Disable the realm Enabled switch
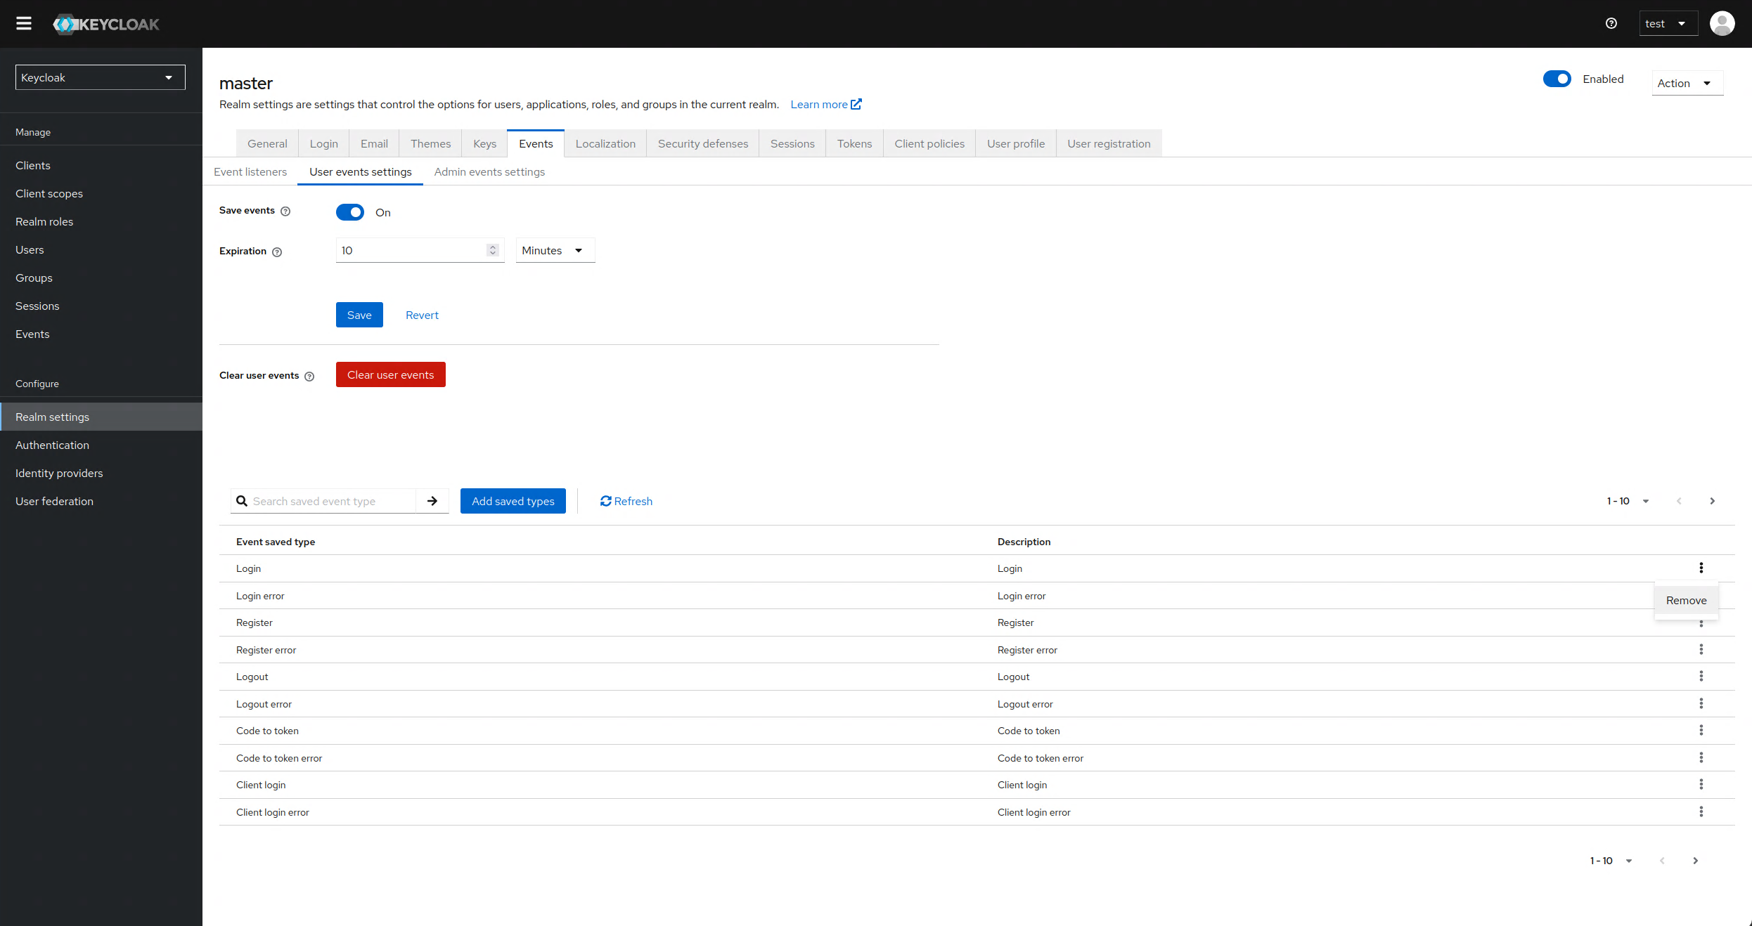1752x926 pixels. pyautogui.click(x=1557, y=79)
